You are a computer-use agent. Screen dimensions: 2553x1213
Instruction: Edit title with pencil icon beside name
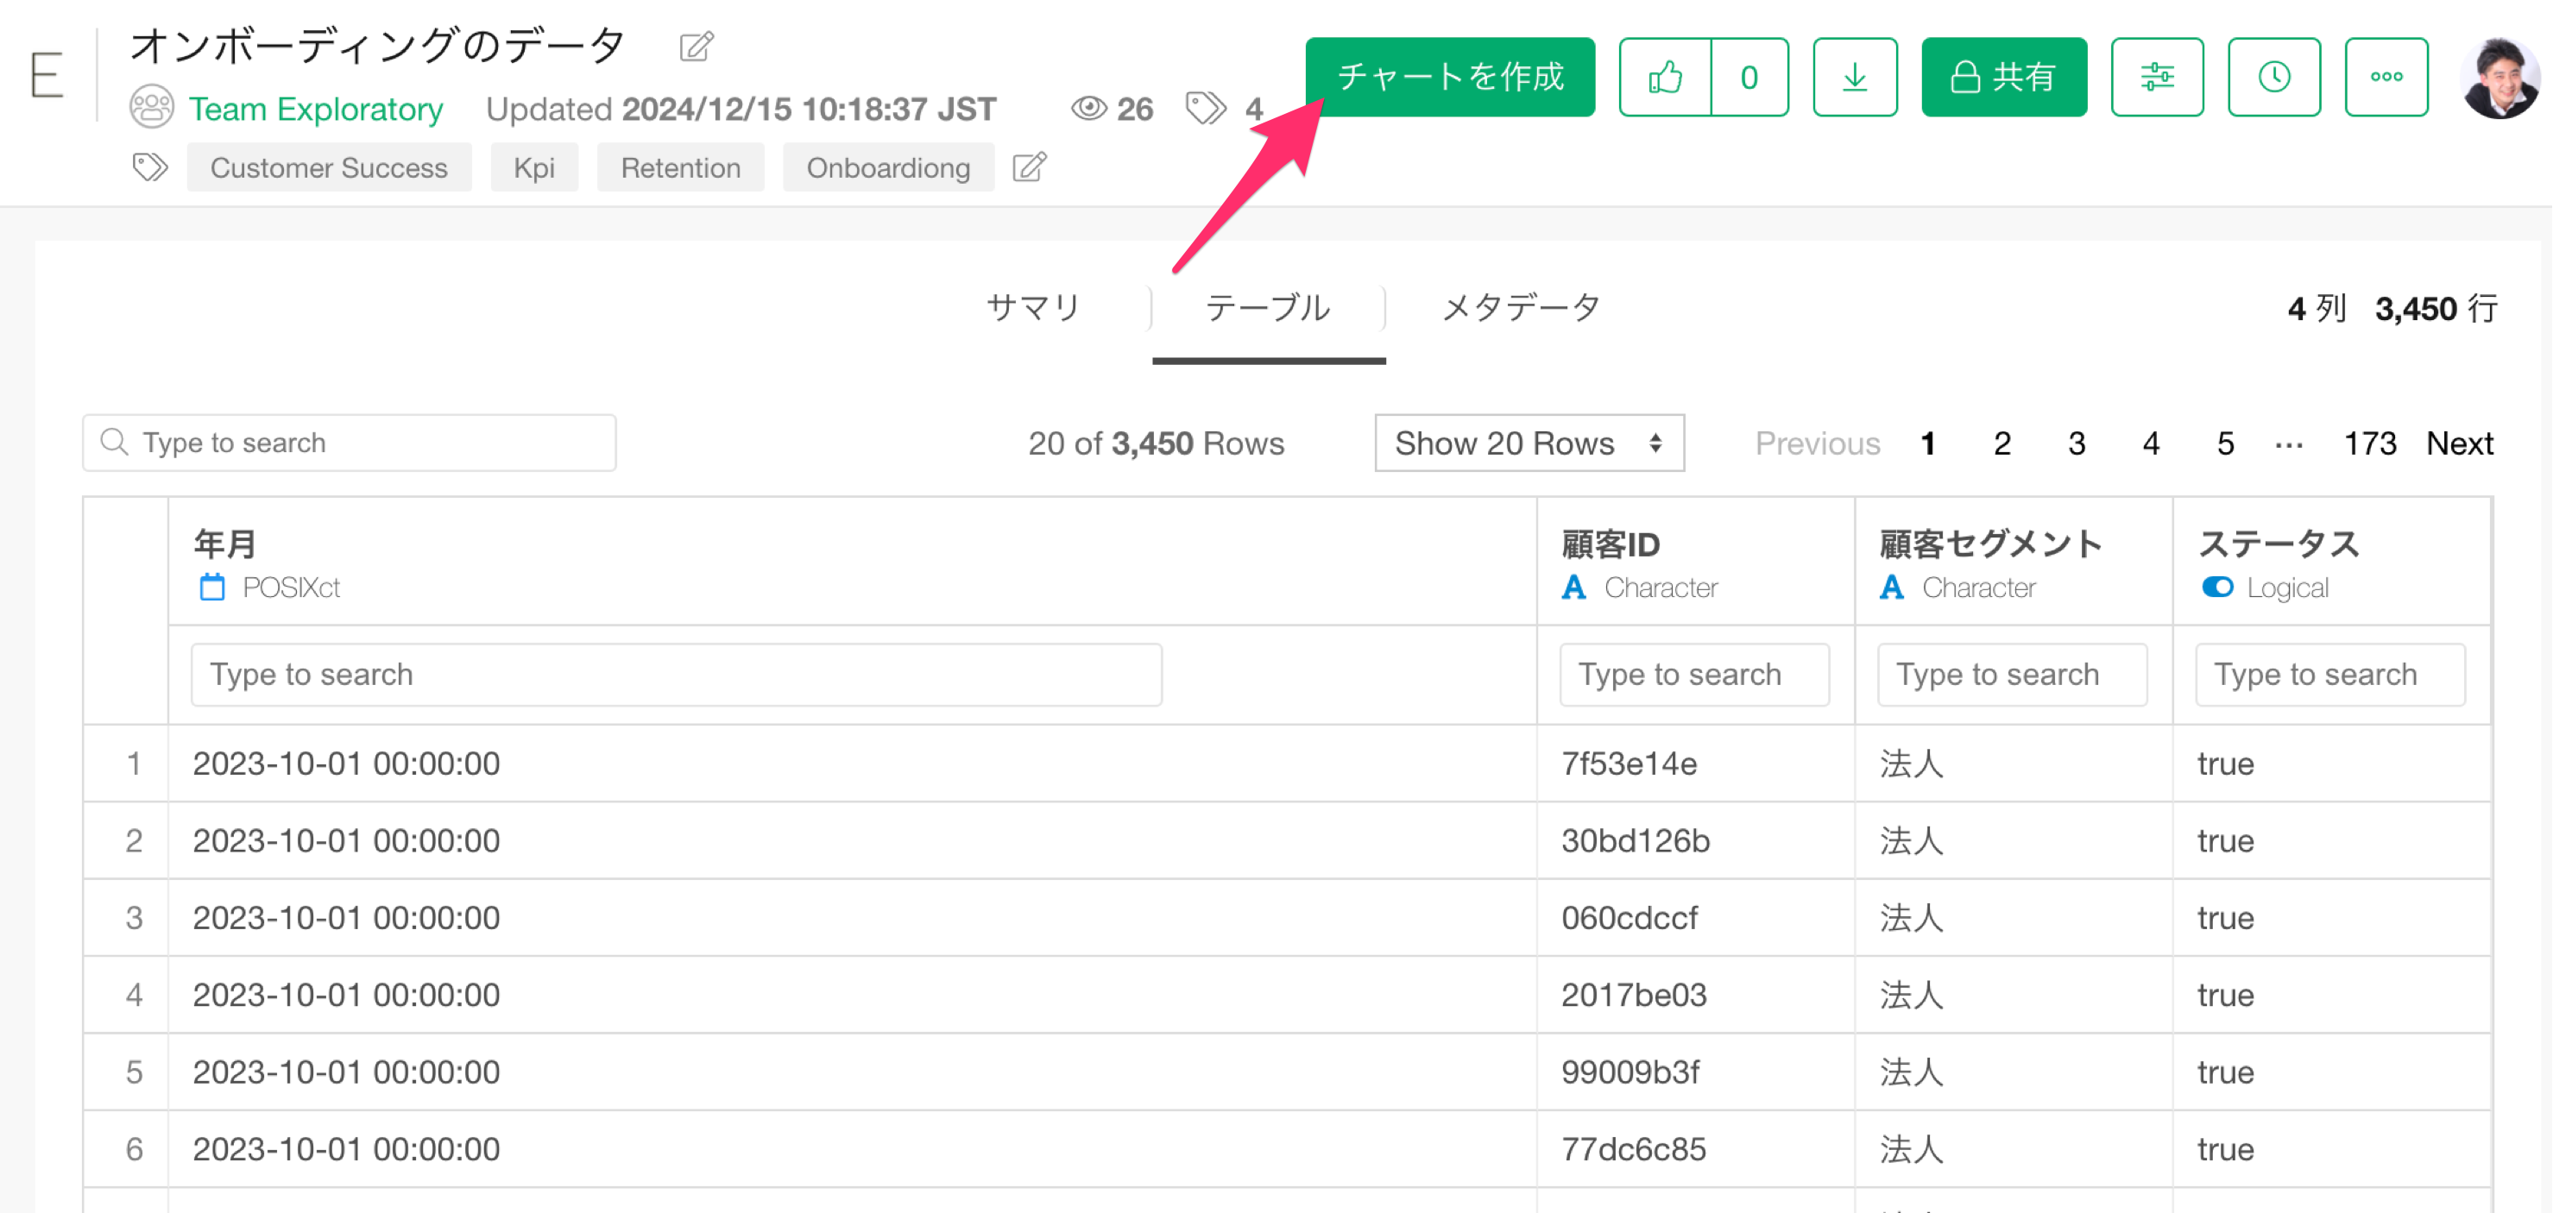click(x=696, y=47)
